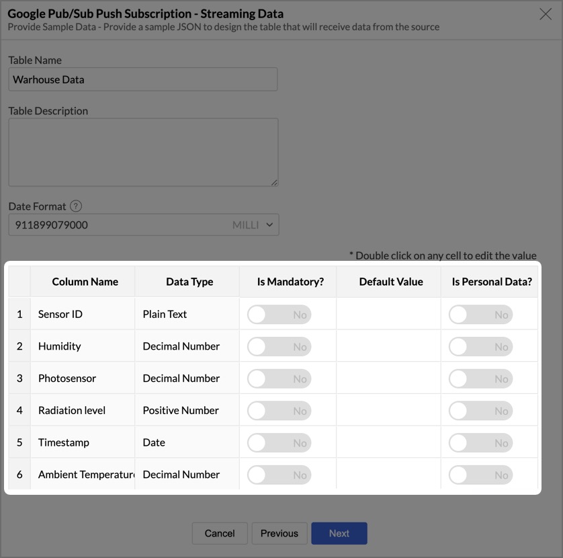Click the Date Format help question icon

pyautogui.click(x=76, y=206)
